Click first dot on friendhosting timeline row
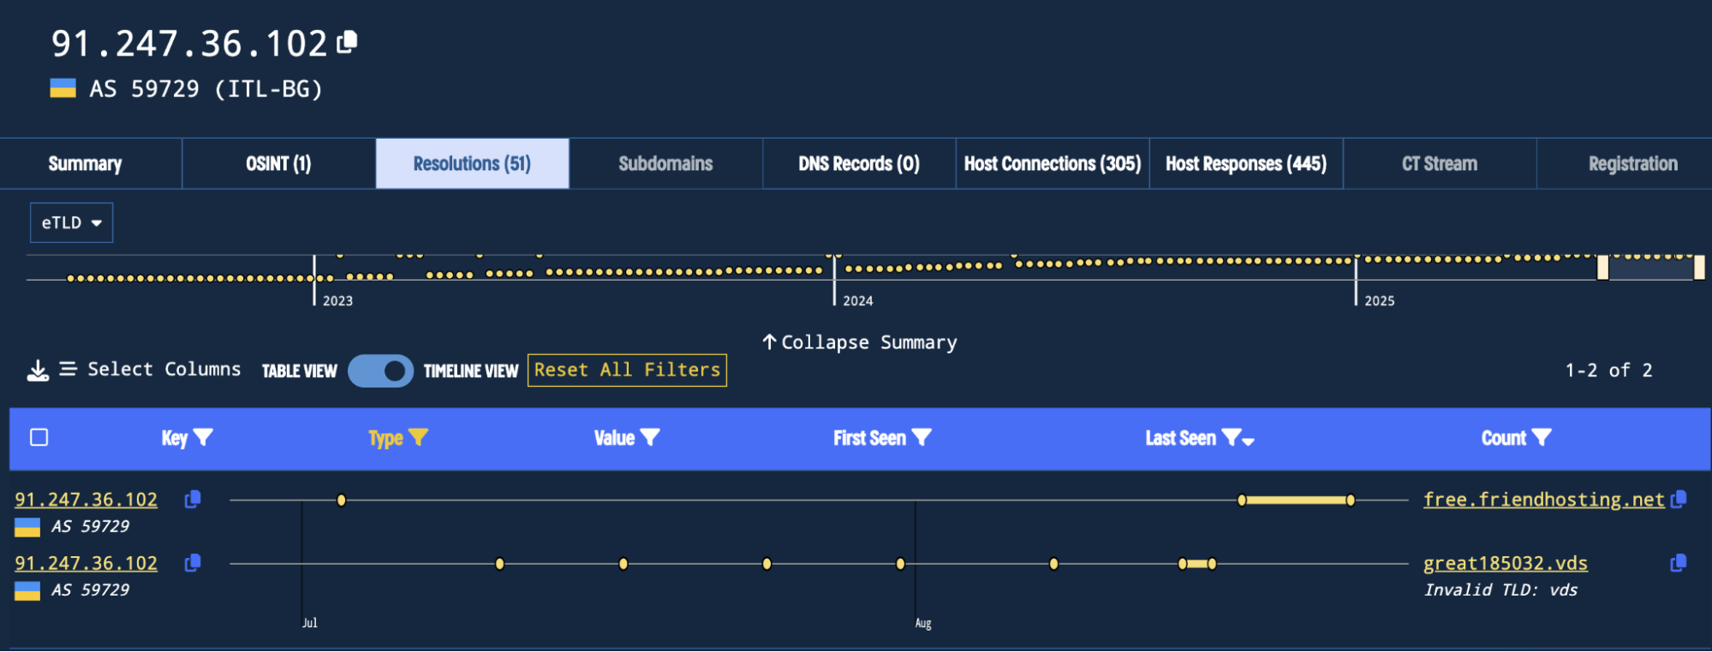This screenshot has width=1712, height=652. [x=341, y=500]
